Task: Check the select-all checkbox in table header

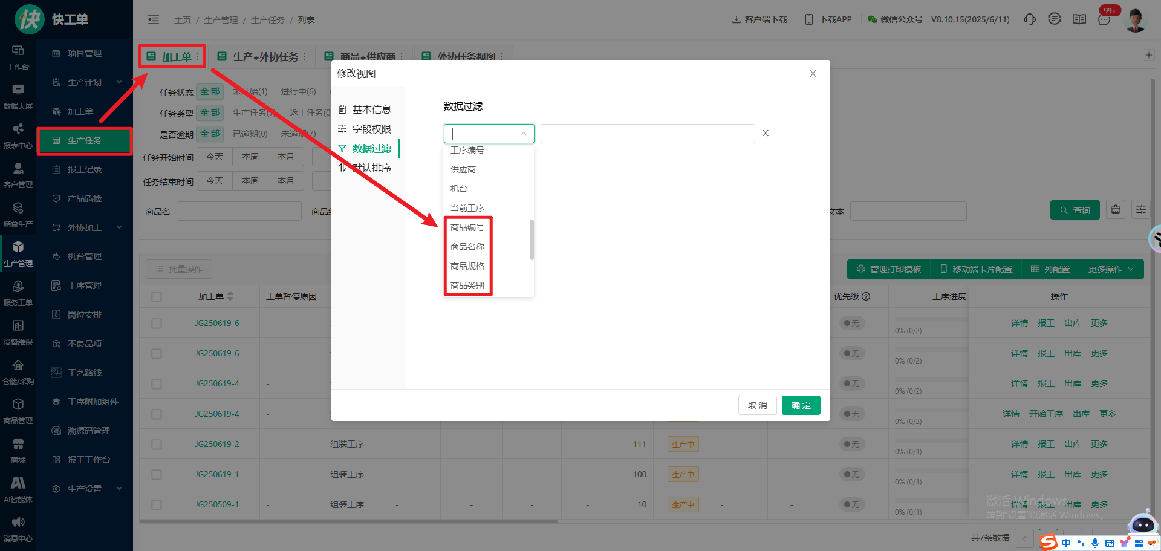Action: pyautogui.click(x=157, y=296)
